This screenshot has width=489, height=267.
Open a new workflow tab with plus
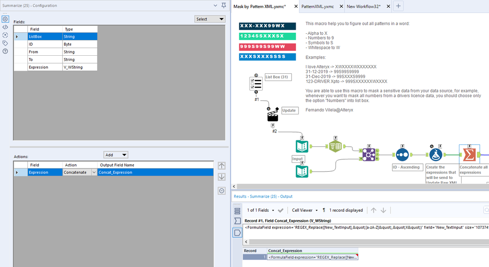click(398, 6)
